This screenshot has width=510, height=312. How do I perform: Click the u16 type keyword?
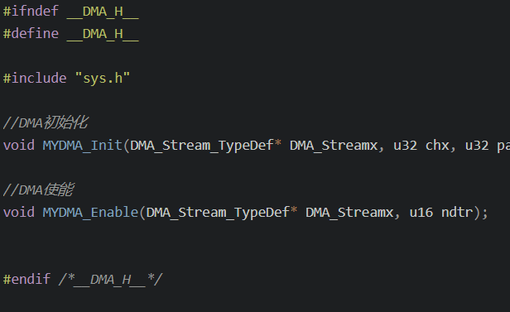pos(421,213)
